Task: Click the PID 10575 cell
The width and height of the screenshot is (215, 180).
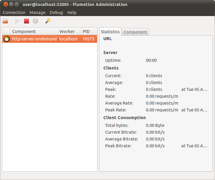Action: pyautogui.click(x=88, y=39)
